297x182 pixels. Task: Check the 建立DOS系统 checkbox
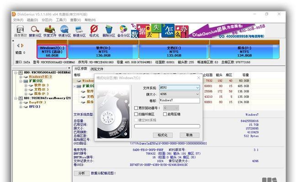click(136, 120)
